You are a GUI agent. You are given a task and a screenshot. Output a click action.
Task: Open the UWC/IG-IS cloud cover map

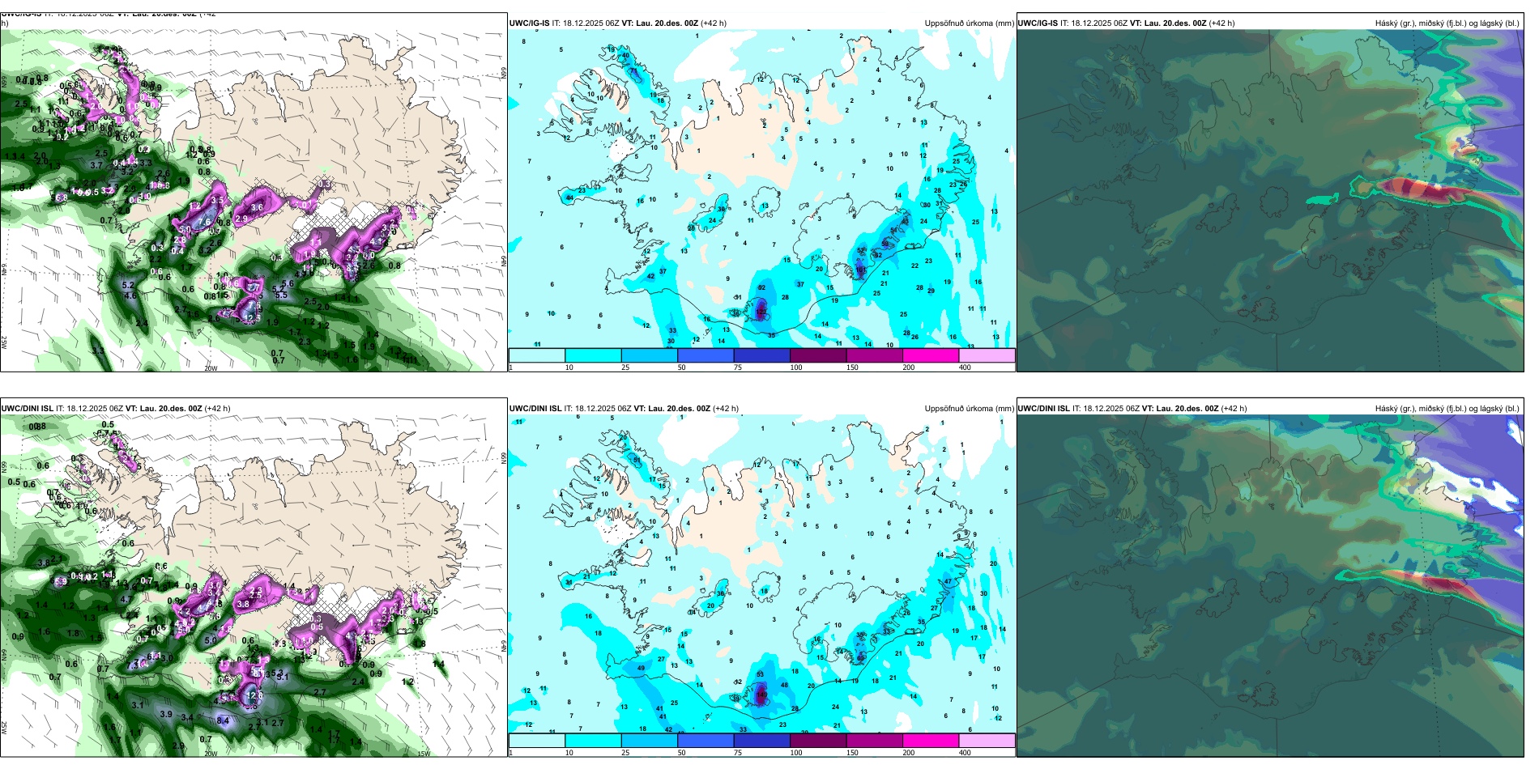1270,192
